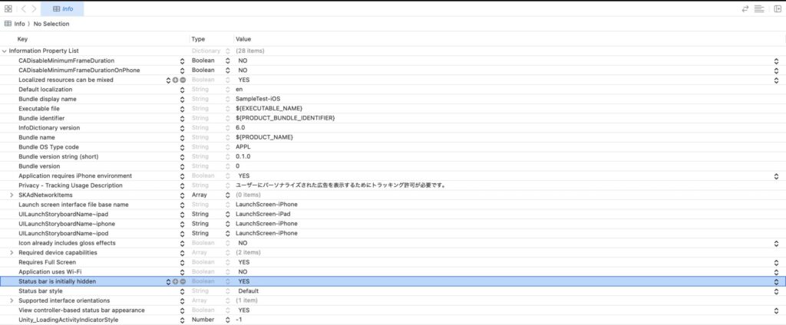The width and height of the screenshot is (786, 325).
Task: Toggle CADisableMinimumFrameDuration boolean value stepper
Action: pyautogui.click(x=778, y=61)
